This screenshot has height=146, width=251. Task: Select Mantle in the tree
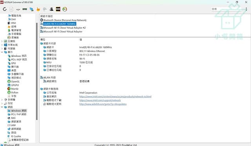coord(13,89)
